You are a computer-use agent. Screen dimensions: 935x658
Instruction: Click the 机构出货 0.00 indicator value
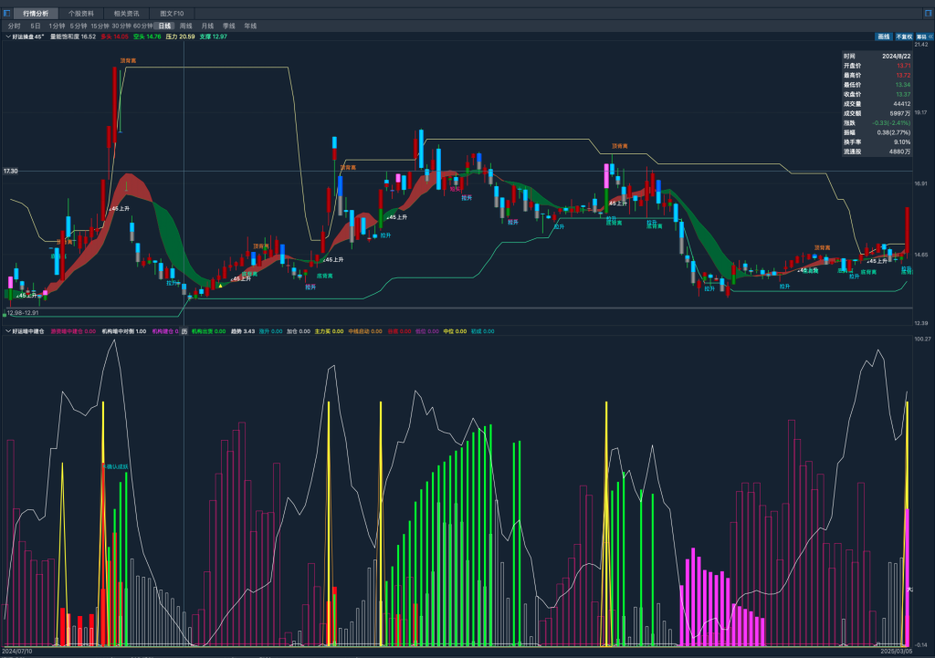tap(209, 331)
